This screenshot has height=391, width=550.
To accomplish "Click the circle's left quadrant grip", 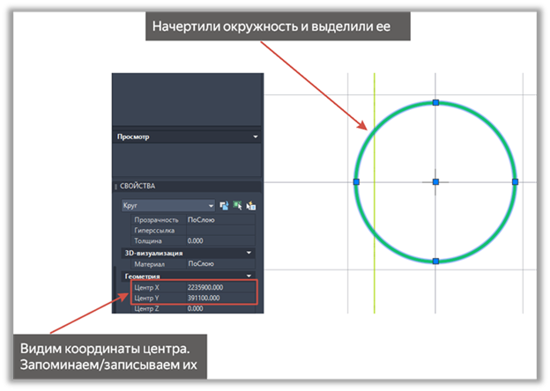I will pos(356,181).
